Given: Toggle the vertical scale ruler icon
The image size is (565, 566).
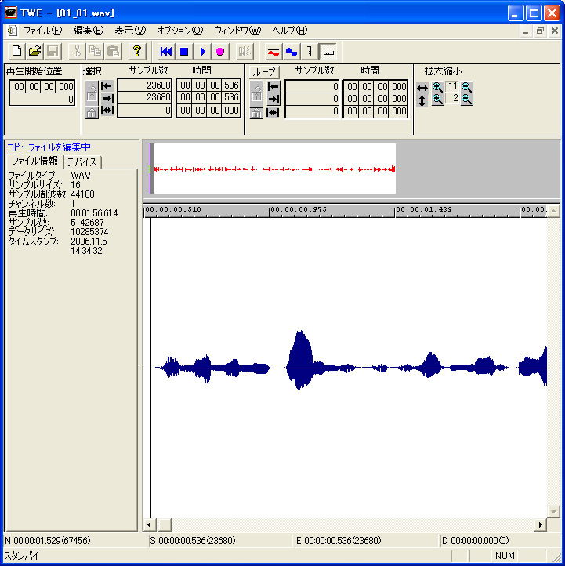Looking at the screenshot, I should (310, 52).
